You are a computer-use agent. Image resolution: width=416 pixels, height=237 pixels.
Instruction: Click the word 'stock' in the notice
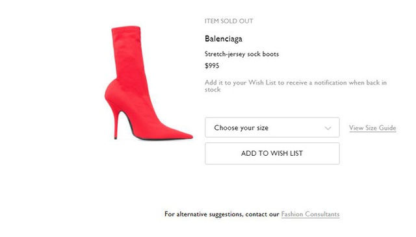[213, 90]
